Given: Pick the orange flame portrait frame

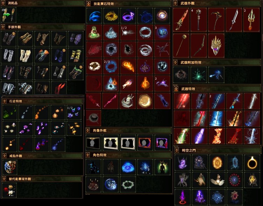Looking at the screenshot, I should coord(145,143).
